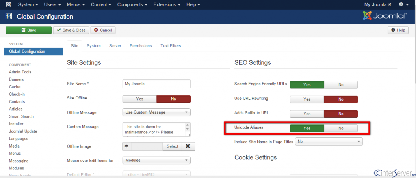Open Content menu in top bar
Viewport: 416px width, 178px height.
101,5
